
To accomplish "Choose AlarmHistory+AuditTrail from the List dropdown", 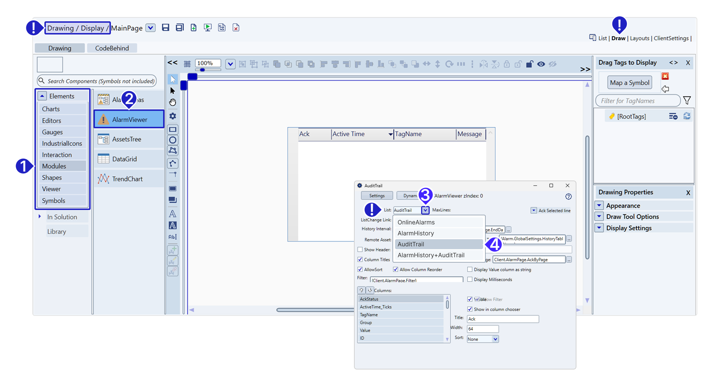I will coord(439,255).
